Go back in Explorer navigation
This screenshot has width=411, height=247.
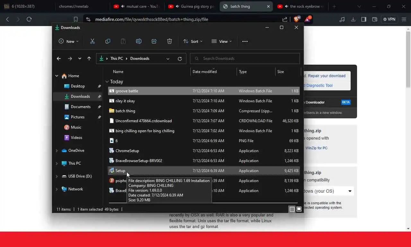pos(58,59)
